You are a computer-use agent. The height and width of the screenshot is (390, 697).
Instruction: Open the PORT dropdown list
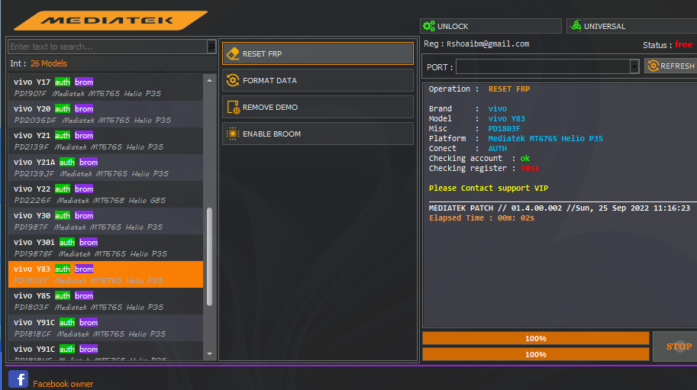point(634,67)
